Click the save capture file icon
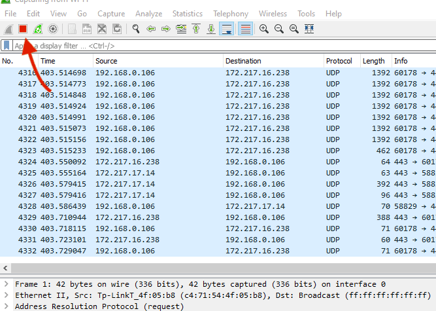The height and width of the screenshot is (311, 436). (87, 29)
